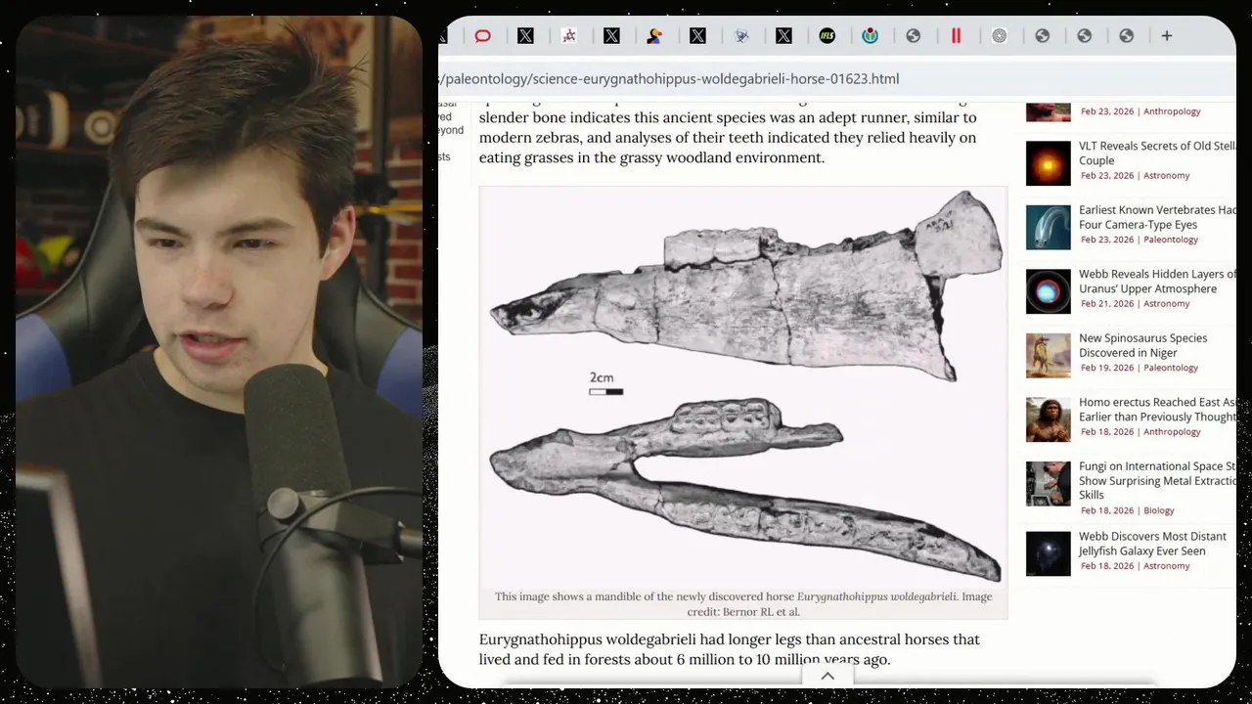Open the X tab right of the pink molecule tab
The height and width of the screenshot is (704, 1252).
612,36
